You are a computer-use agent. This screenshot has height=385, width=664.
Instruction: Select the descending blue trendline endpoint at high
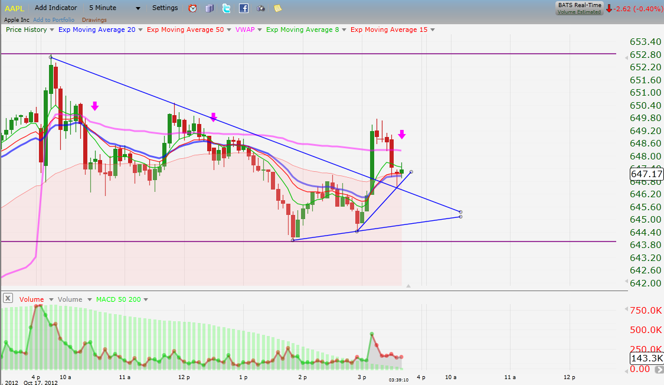coord(51,57)
